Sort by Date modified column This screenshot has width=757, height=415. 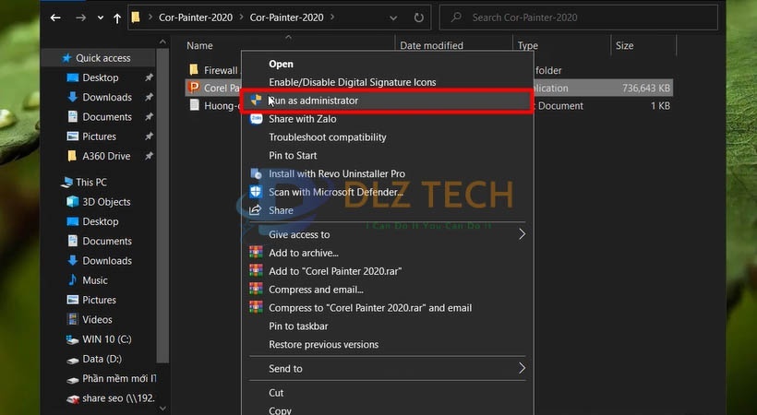coord(431,45)
